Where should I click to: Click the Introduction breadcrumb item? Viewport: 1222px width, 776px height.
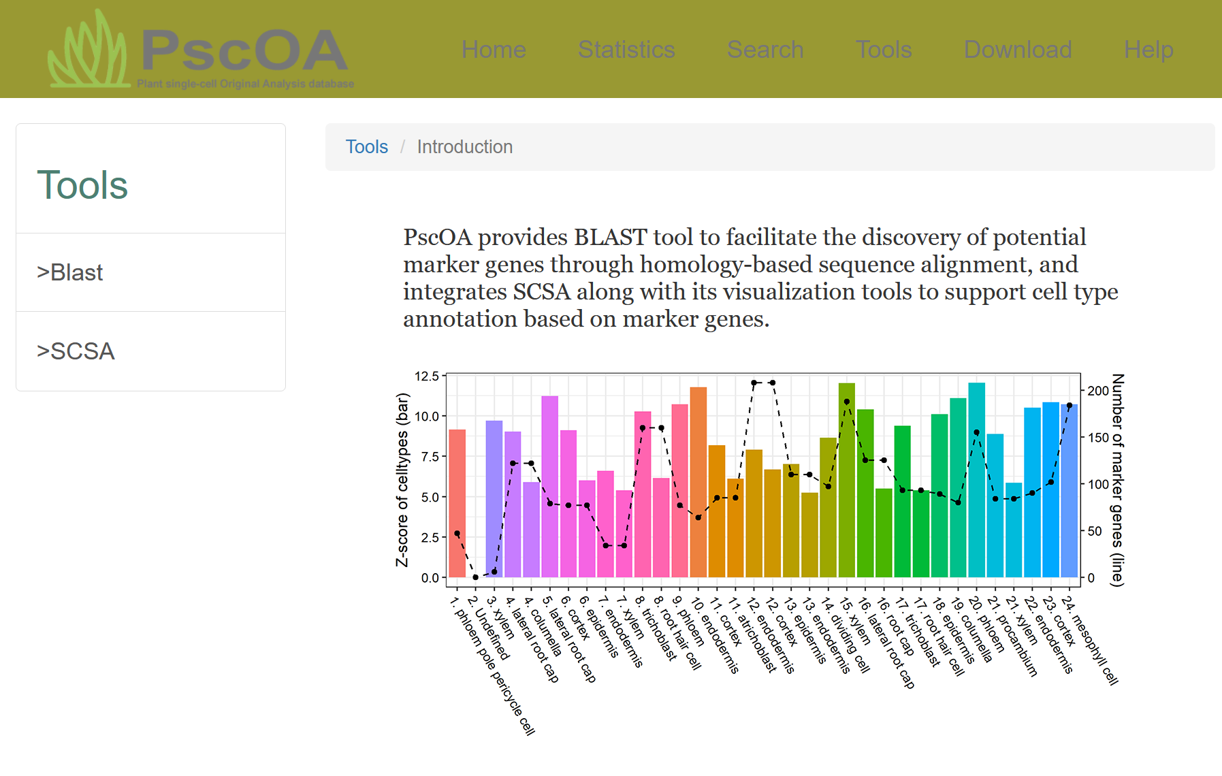pyautogui.click(x=464, y=147)
